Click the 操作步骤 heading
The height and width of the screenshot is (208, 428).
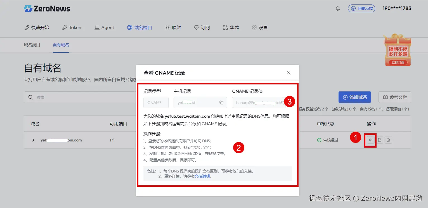coord(152,134)
